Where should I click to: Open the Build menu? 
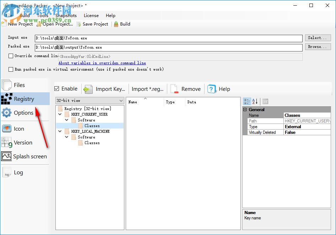(x=25, y=15)
